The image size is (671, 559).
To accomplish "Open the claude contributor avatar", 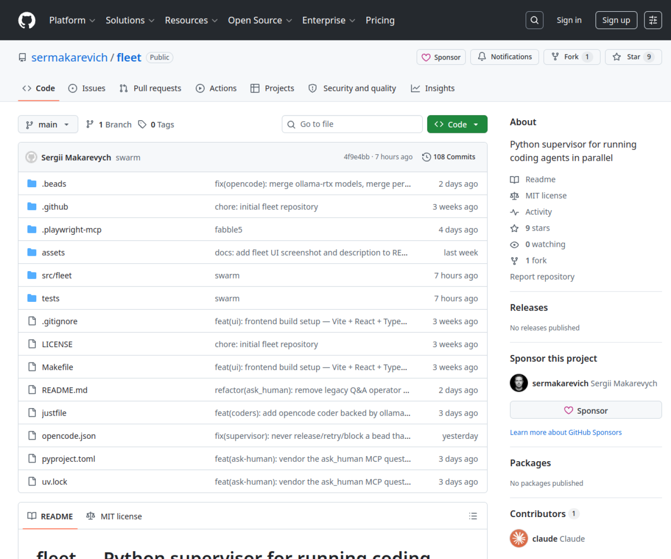I will [x=519, y=539].
